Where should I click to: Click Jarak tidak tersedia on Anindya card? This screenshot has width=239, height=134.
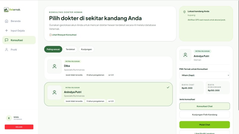(74, 101)
